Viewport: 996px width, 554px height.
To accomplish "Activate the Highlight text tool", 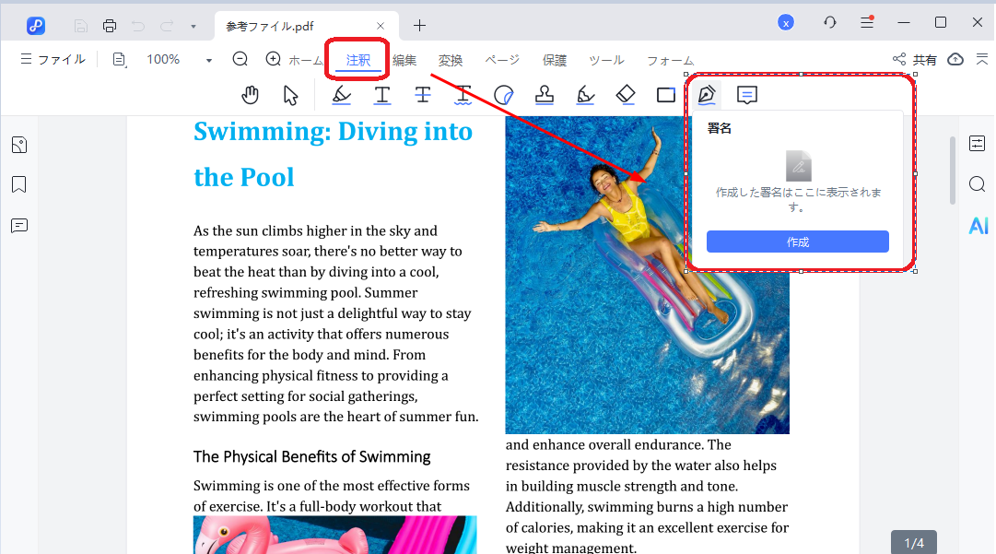I will 341,95.
